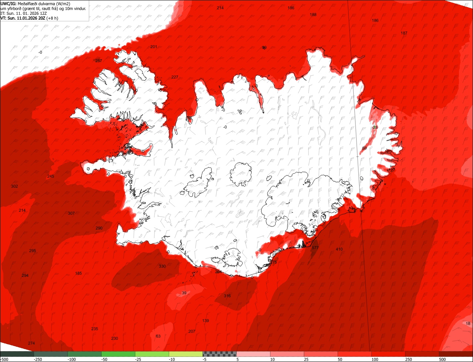This screenshot has width=473, height=362.
Task: Click the legend swatch between -50 and -25
Action: pos(118,354)
